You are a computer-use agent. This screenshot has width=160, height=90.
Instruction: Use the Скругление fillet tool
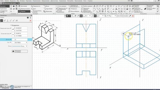coord(48,9)
